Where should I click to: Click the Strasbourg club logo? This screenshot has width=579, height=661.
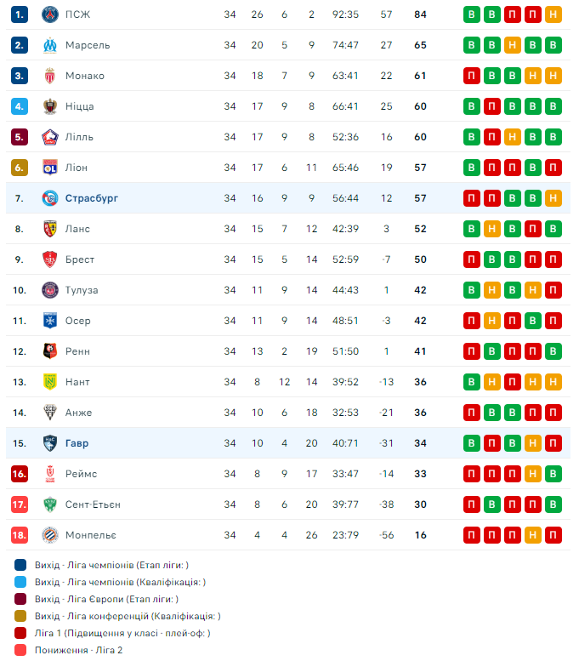50,198
